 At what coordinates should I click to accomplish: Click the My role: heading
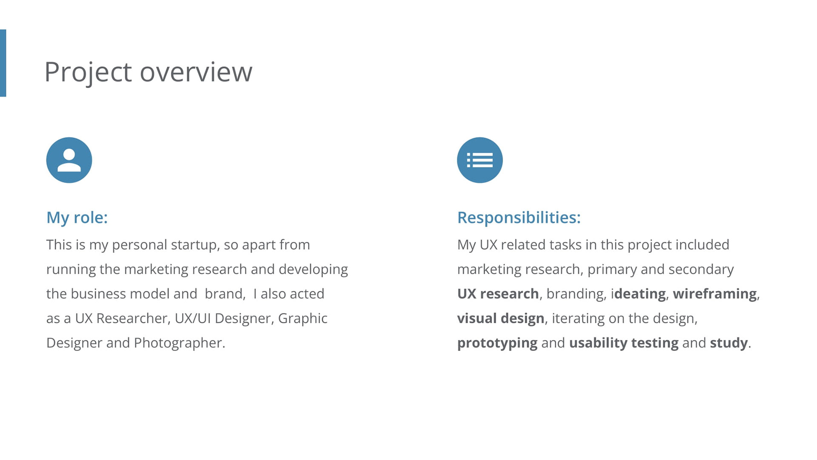coord(77,218)
